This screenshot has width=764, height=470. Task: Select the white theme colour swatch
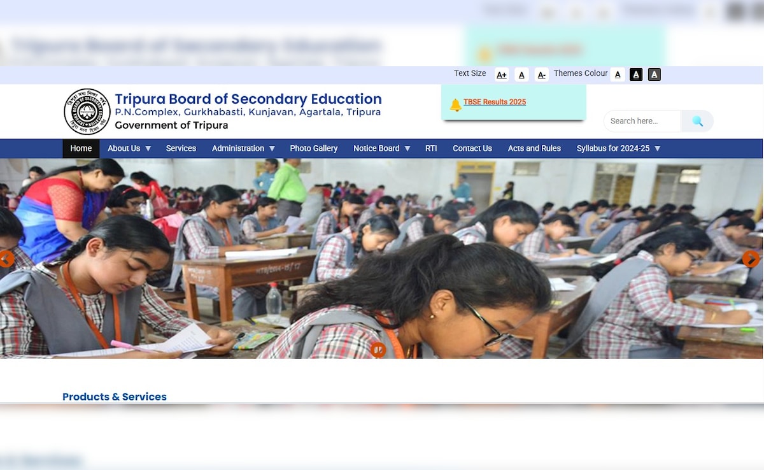617,75
